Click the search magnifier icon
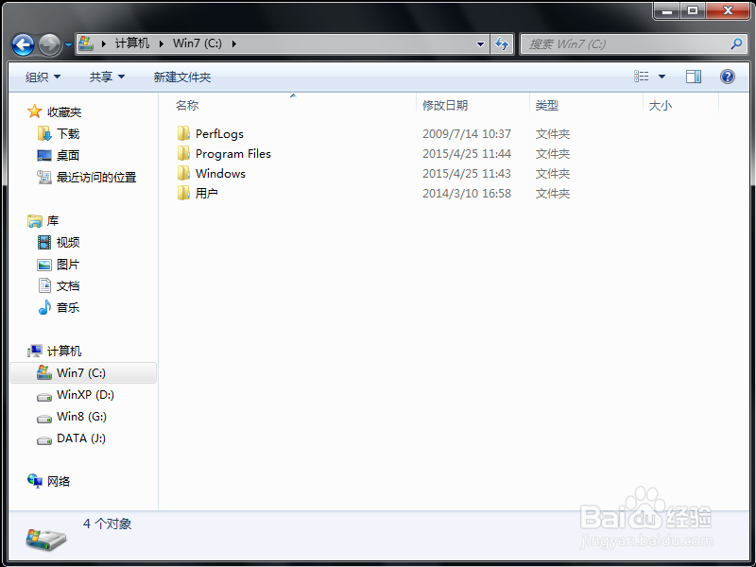Image resolution: width=756 pixels, height=567 pixels. 736,44
